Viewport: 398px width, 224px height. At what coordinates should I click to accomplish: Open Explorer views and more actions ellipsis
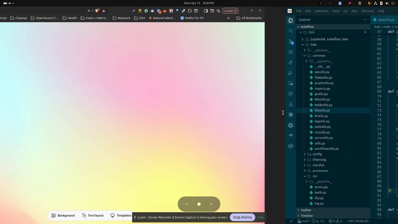[365, 20]
